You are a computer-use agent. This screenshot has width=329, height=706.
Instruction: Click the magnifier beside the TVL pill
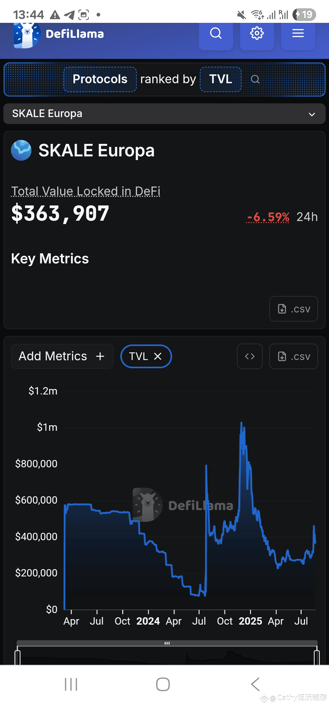[255, 80]
